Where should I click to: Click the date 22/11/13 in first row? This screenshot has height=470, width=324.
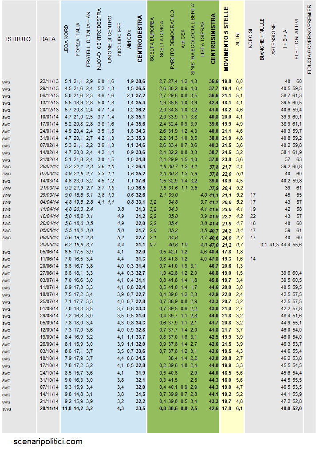pyautogui.click(x=49, y=81)
